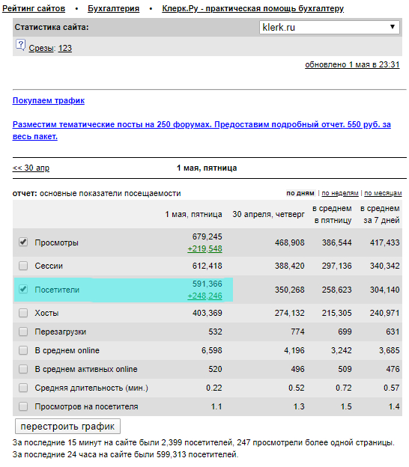Click the +219,548 views difference link
Image resolution: width=409 pixels, height=467 pixels.
click(204, 248)
